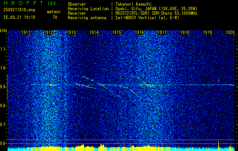
Task: Click the red meteor echo near 1919
Action: click(219, 80)
